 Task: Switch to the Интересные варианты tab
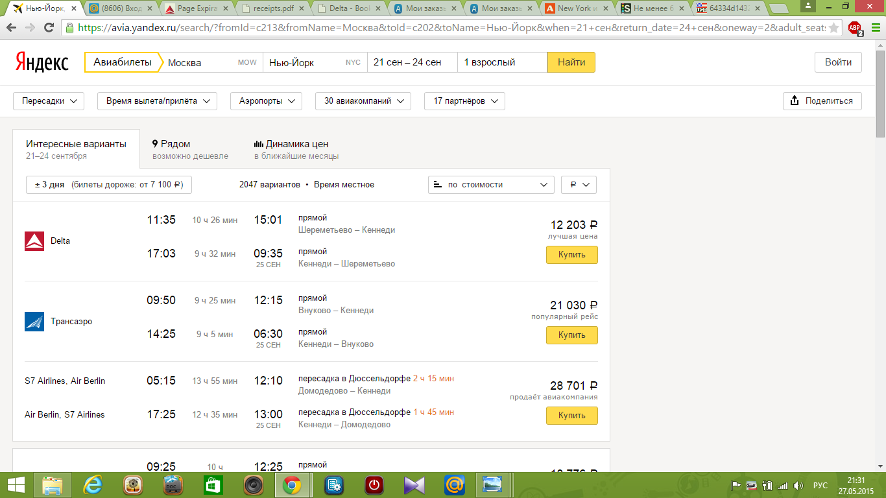[76, 149]
